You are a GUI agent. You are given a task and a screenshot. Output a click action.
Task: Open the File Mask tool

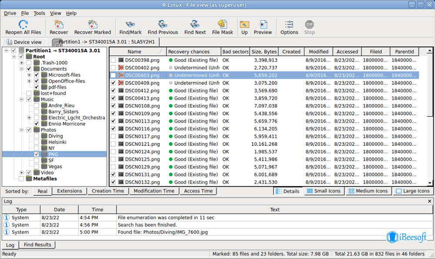point(222,24)
